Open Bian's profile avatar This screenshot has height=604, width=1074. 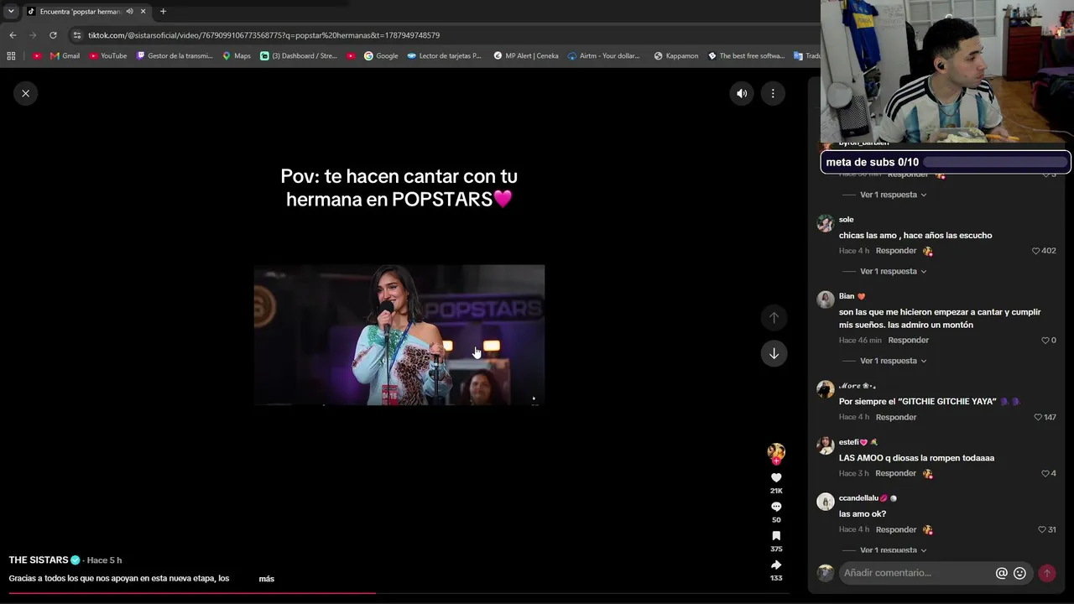(x=826, y=299)
